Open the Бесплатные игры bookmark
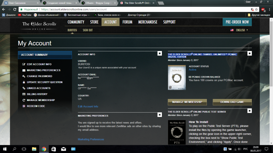This screenshot has width=273, height=153. [77, 15]
